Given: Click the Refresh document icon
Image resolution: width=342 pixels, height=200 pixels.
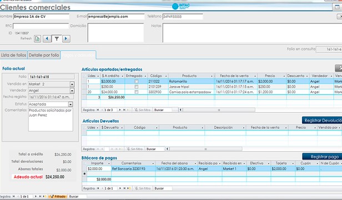Looking at the screenshot, I should [x=38, y=39].
